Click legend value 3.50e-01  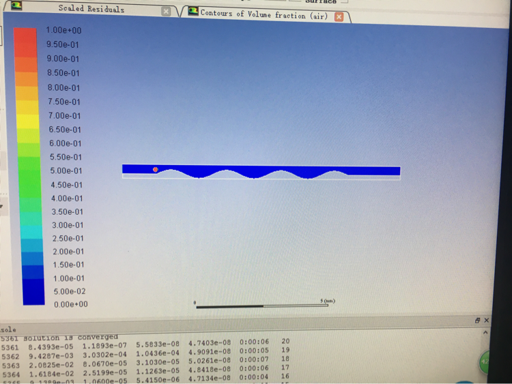pyautogui.click(x=68, y=211)
